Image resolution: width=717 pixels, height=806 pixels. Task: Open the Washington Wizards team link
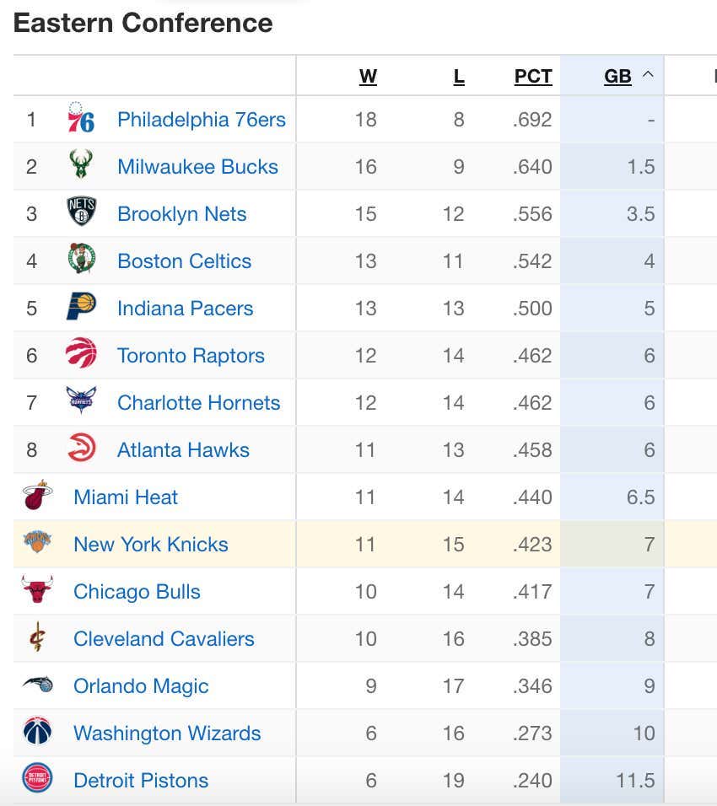[x=167, y=733]
